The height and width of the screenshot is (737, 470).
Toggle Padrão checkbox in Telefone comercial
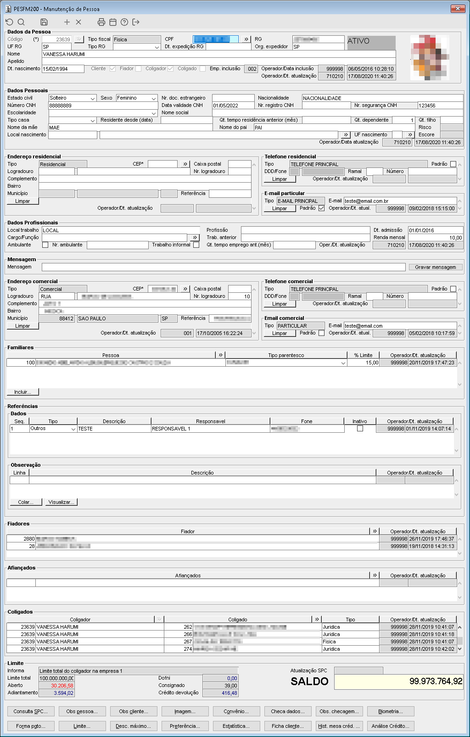tap(453, 289)
